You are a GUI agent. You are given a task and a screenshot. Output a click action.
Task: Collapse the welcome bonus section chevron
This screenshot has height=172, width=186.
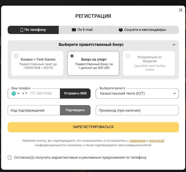(174, 45)
